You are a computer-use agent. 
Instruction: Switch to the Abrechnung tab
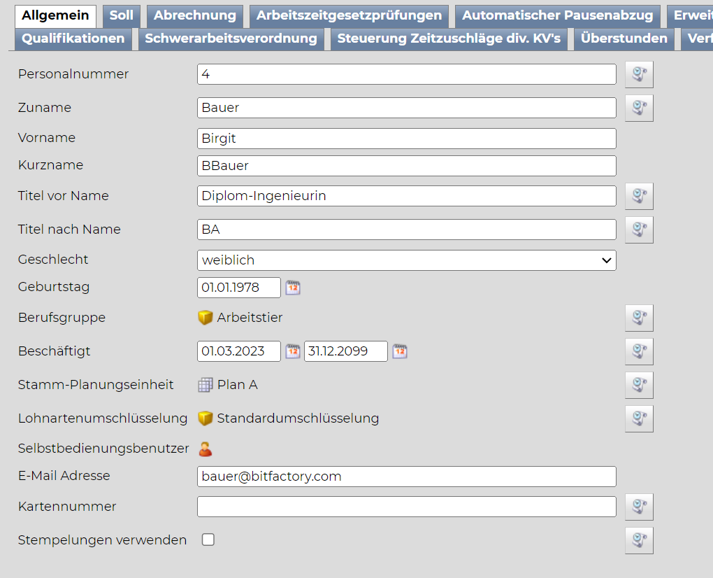(x=194, y=15)
